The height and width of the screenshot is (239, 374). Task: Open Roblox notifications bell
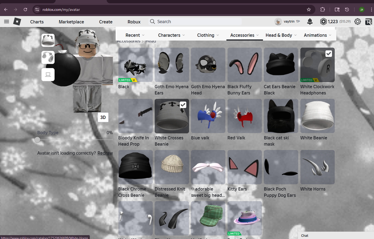(x=310, y=22)
